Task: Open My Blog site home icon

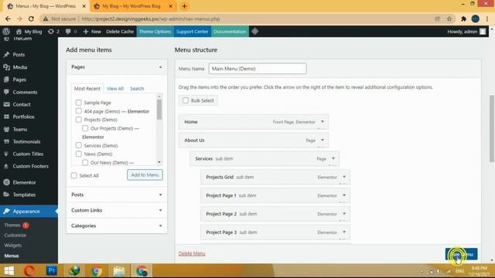Action: [19, 32]
